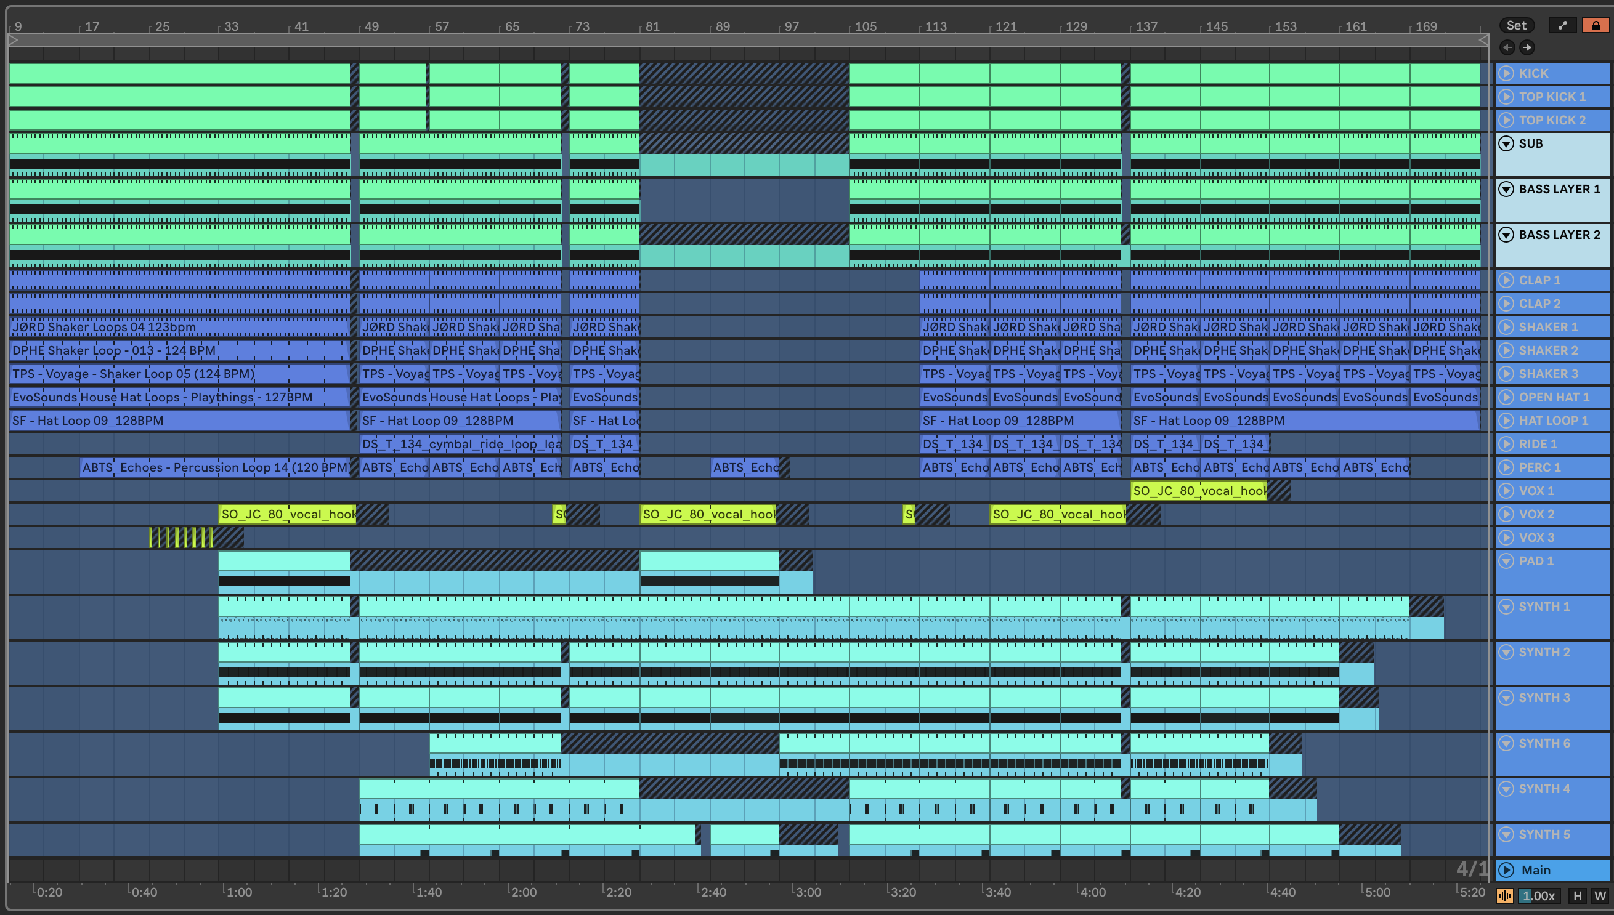The width and height of the screenshot is (1614, 915).
Task: Expand the KICK track with its unfold arrow
Action: point(1506,73)
